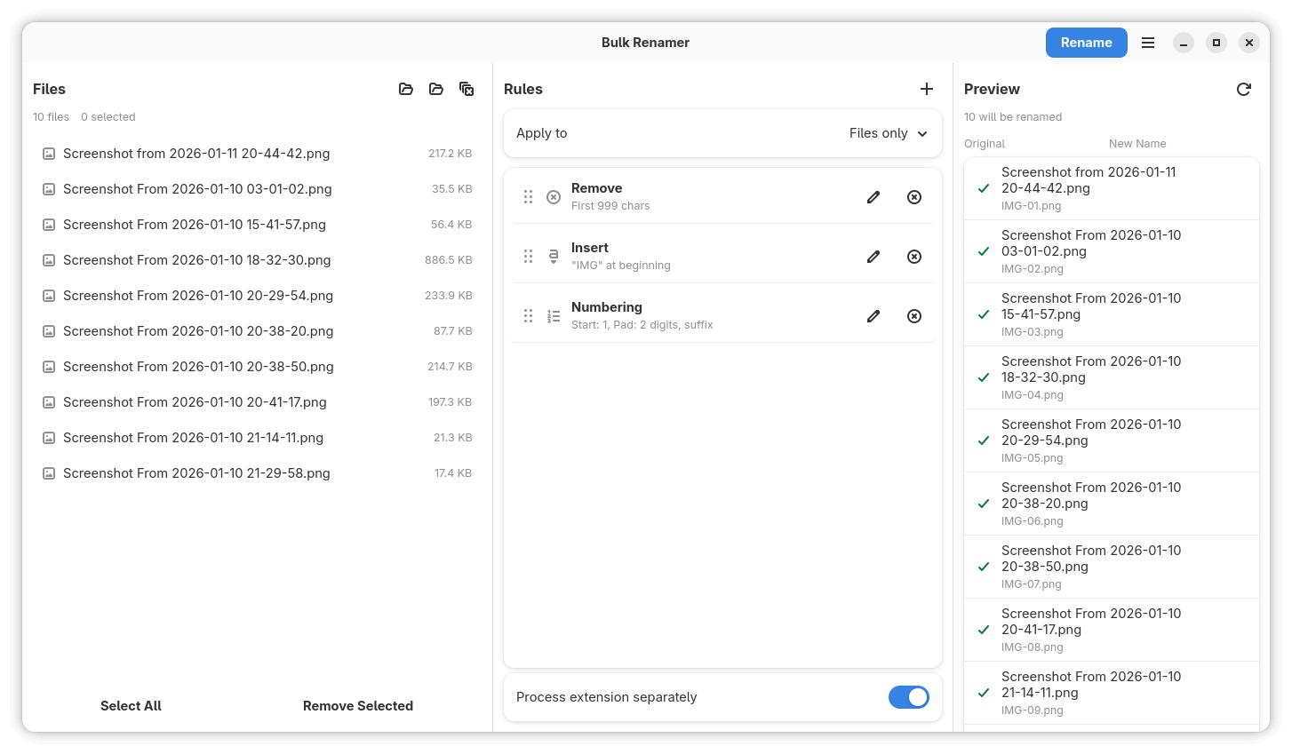This screenshot has height=754, width=1292.
Task: Toggle Process extension separately switch
Action: point(908,697)
